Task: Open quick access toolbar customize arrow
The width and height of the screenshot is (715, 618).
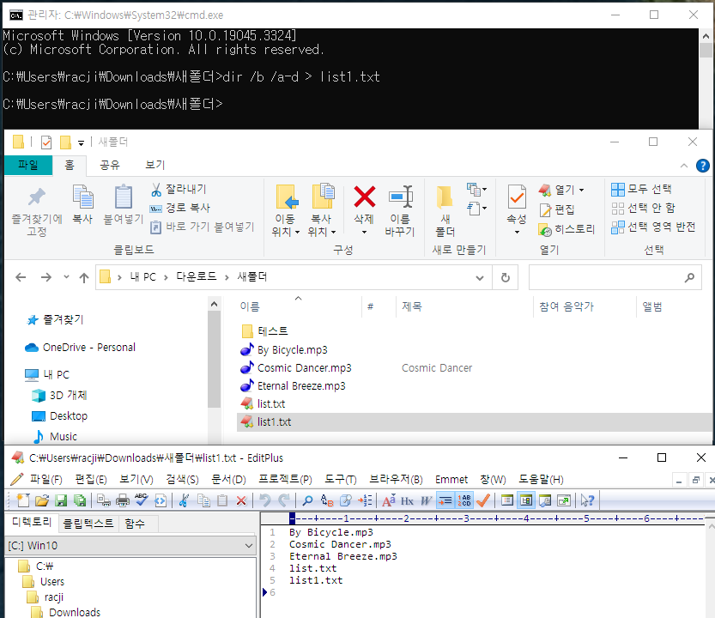Action: pos(82,143)
